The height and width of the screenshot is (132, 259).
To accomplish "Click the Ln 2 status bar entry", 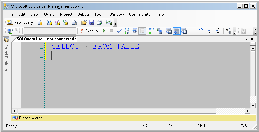I will 144,126.
